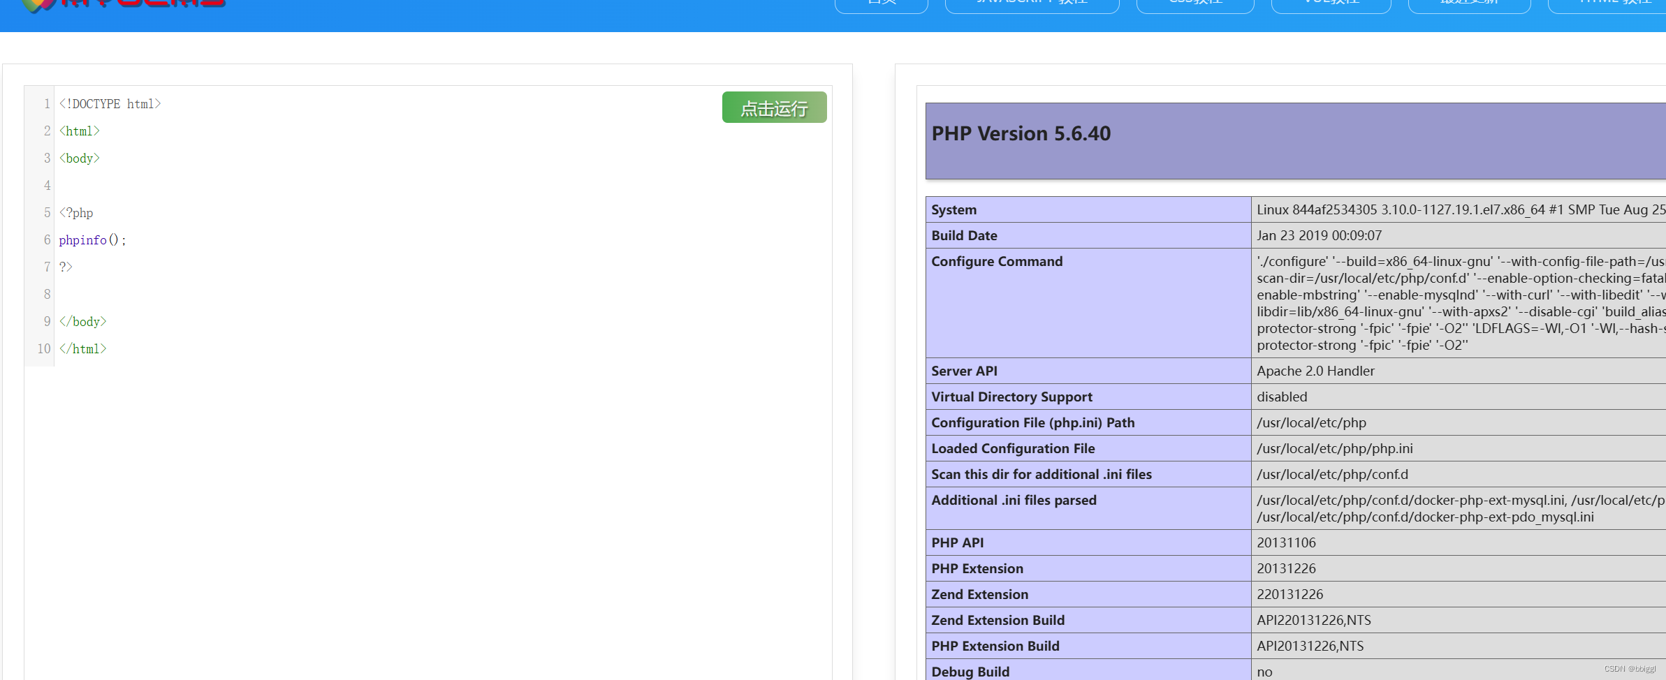Click the 'Loaded Configuration File' label

[1013, 448]
